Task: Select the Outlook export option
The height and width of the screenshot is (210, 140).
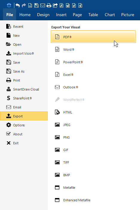Action: pos(93,87)
